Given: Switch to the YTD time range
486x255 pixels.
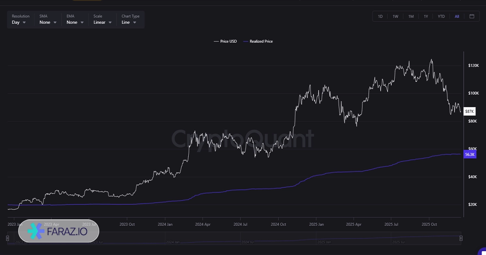Looking at the screenshot, I should (x=441, y=16).
